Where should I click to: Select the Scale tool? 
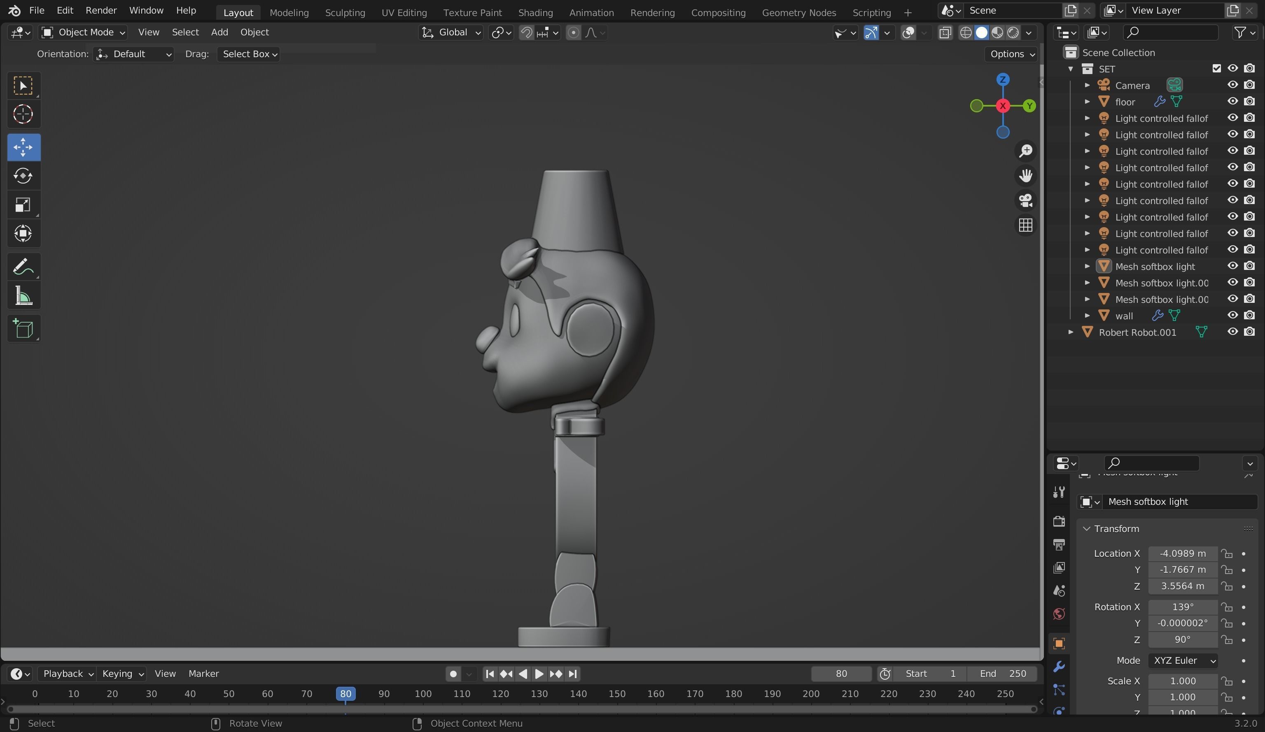pyautogui.click(x=23, y=204)
